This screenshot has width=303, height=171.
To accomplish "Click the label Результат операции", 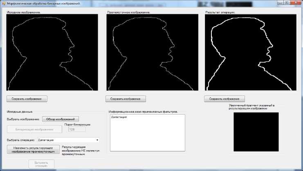I will point(220,12).
